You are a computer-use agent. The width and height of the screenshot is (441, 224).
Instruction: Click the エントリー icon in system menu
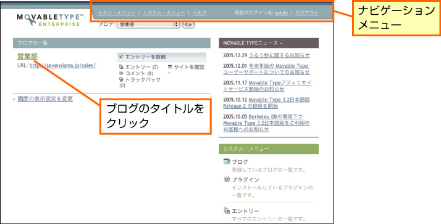[227, 210]
